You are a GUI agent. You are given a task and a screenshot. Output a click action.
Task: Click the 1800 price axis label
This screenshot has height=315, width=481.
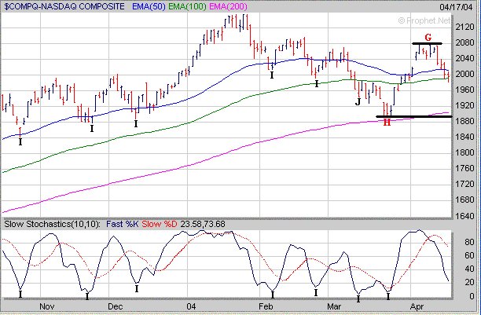pyautogui.click(x=464, y=152)
